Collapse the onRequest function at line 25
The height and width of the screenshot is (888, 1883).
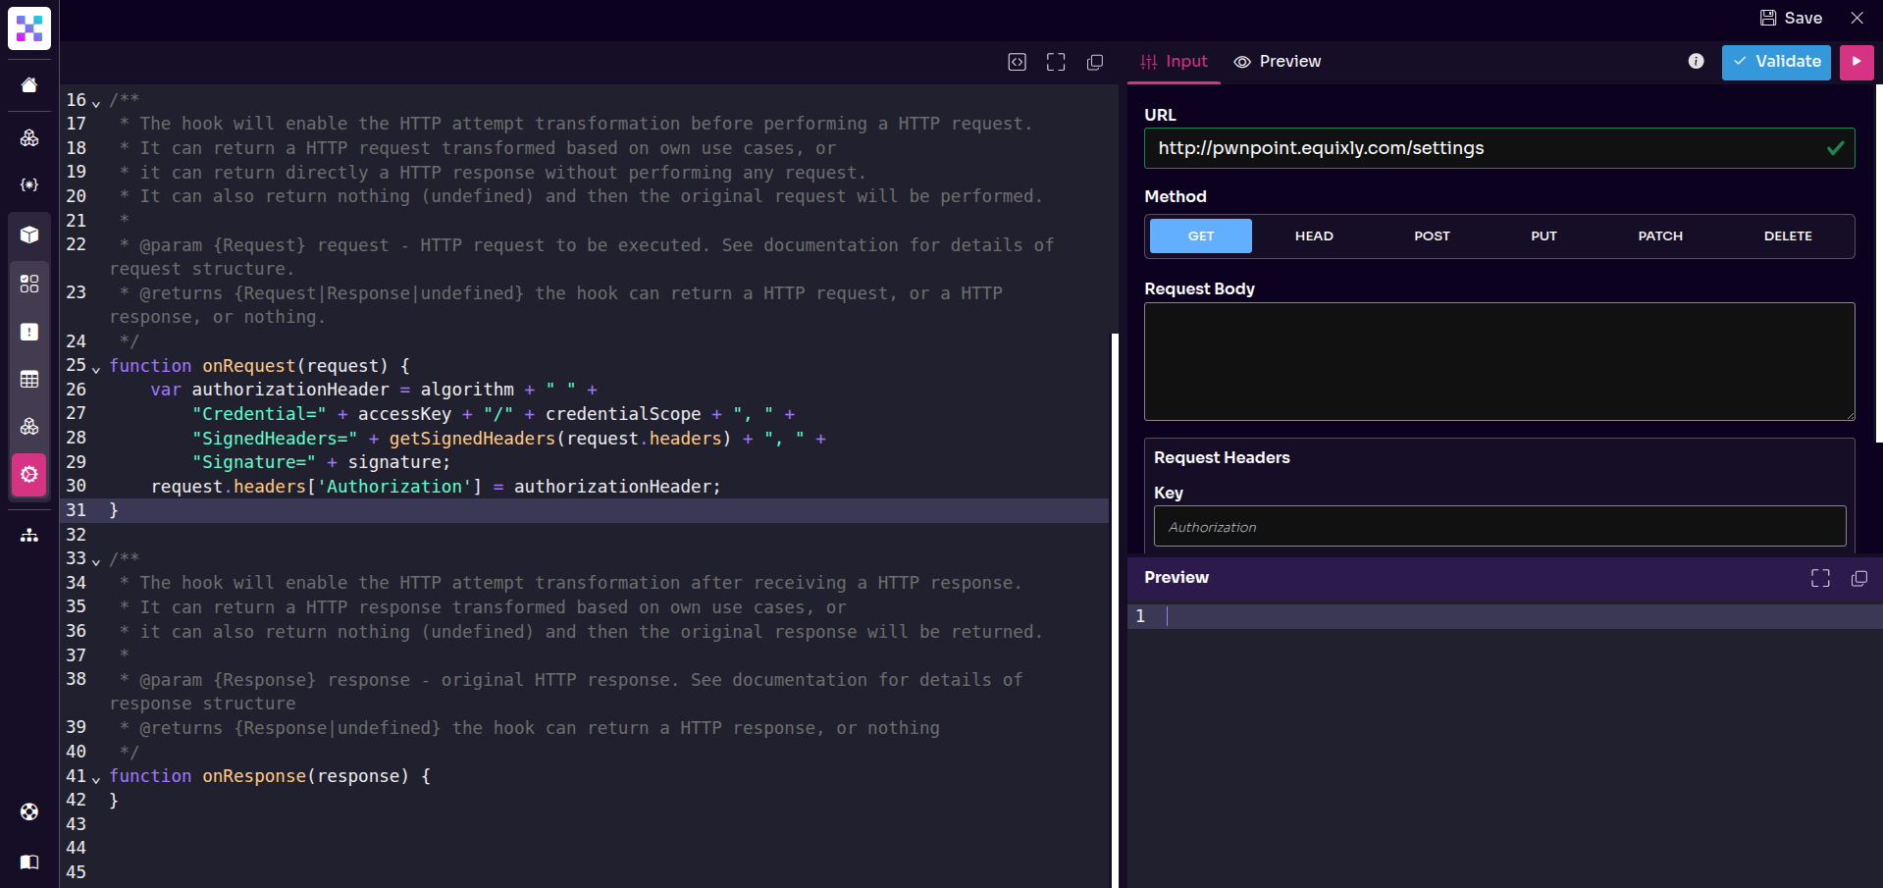pos(96,368)
